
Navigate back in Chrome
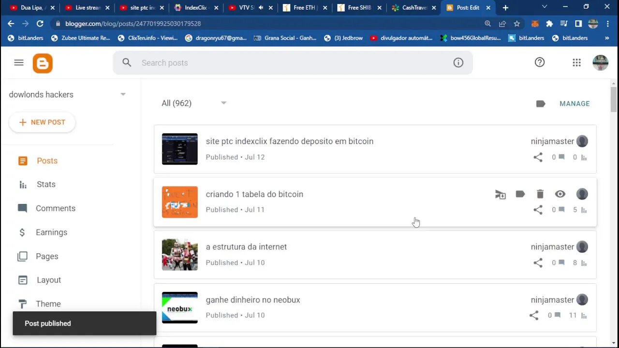[x=11, y=23]
